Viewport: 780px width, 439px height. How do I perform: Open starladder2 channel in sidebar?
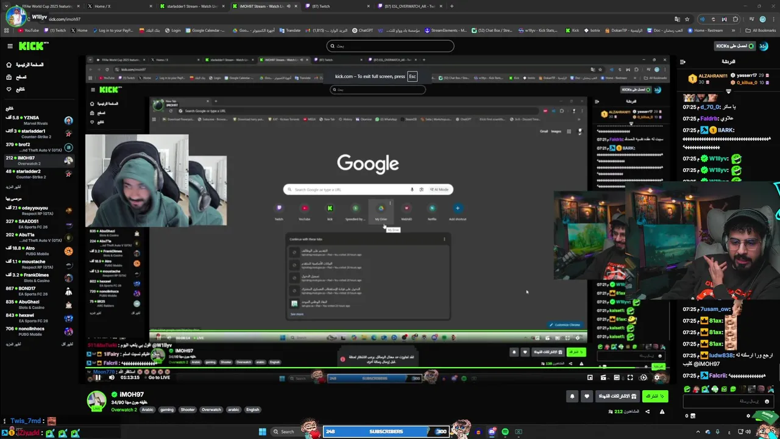click(39, 174)
